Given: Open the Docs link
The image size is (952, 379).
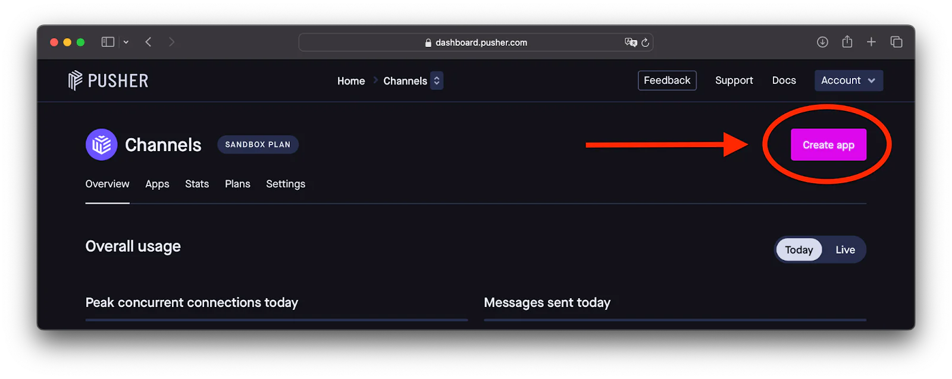Looking at the screenshot, I should 784,80.
